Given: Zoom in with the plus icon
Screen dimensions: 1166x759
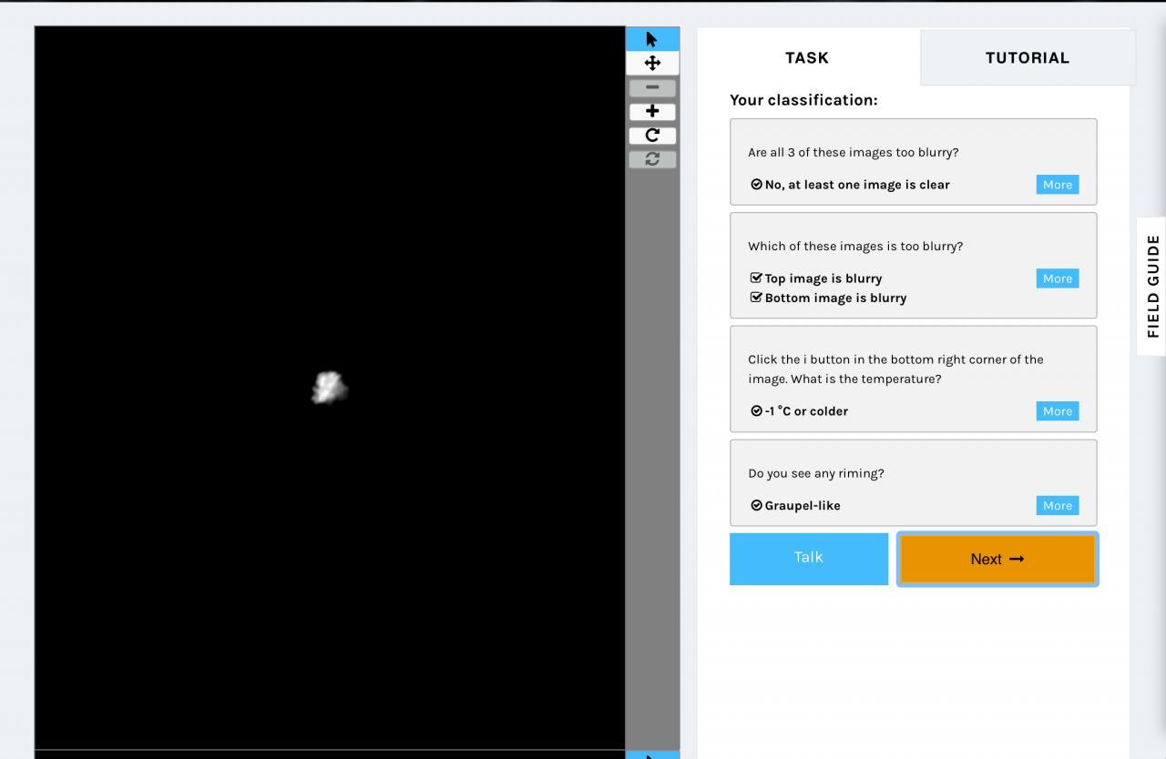Looking at the screenshot, I should click(x=652, y=111).
